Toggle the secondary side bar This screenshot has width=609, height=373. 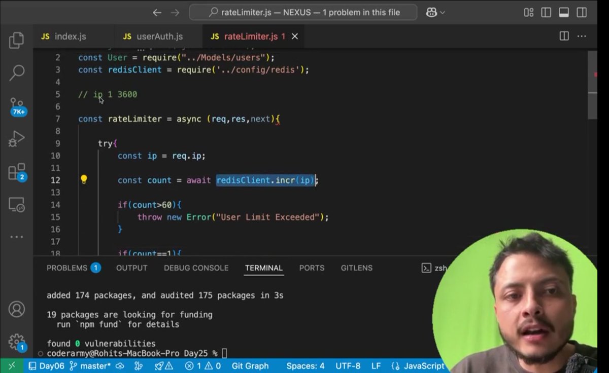click(x=582, y=13)
